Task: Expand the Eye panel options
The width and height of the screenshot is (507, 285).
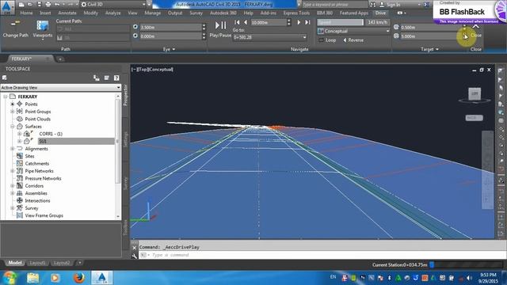Action: [x=169, y=49]
